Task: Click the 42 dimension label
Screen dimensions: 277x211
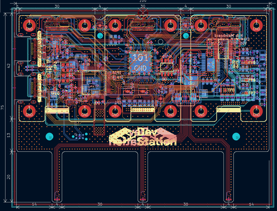Action: (x=9, y=65)
